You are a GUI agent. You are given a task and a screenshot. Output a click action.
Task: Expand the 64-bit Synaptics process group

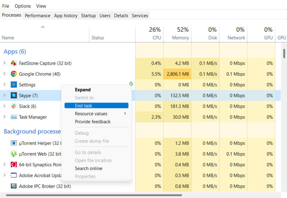click(4, 164)
